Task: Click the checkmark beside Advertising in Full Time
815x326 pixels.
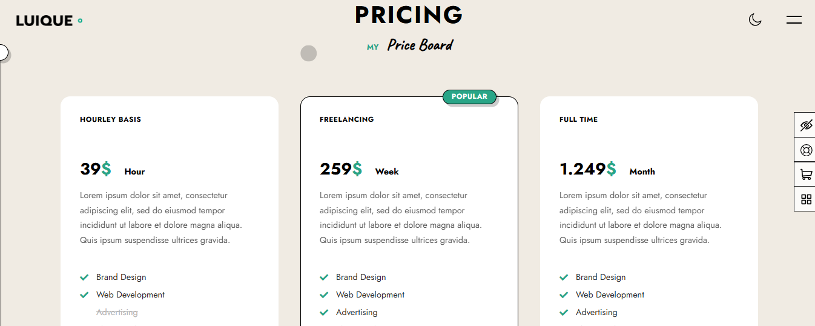Action: (564, 313)
